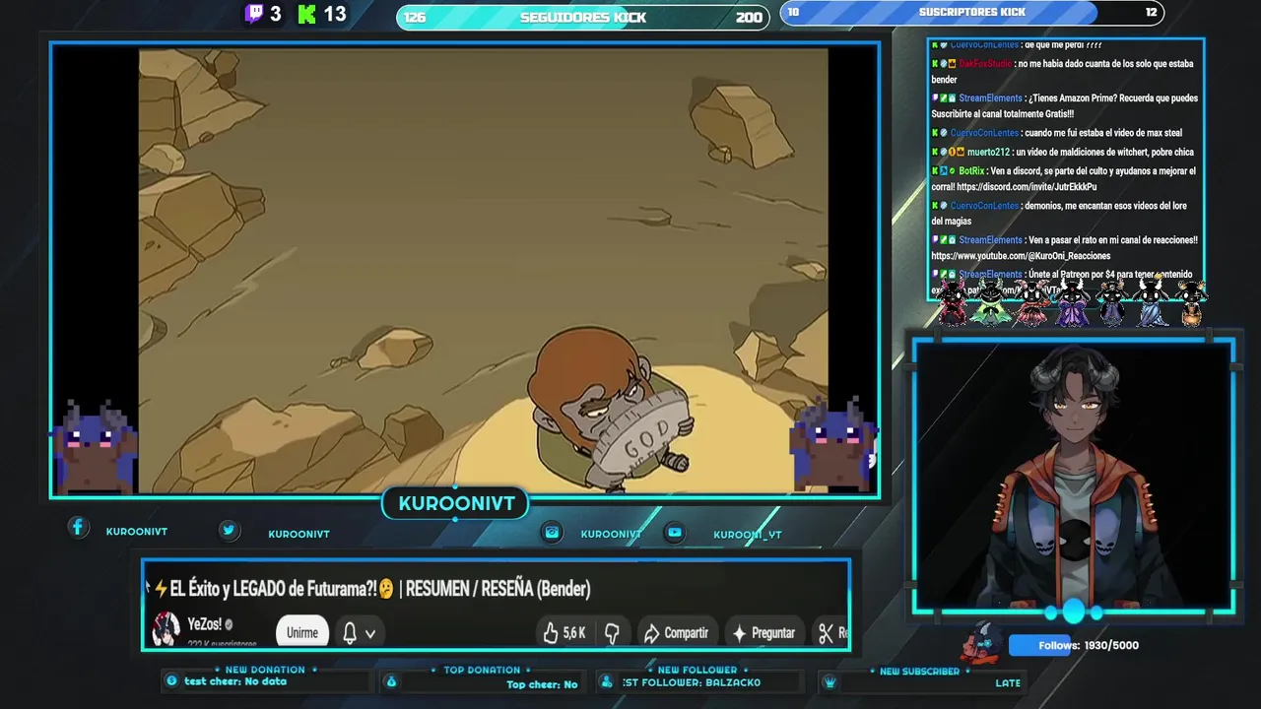This screenshot has width=1261, height=709.
Task: Click the badge icons before muerto212
Action: pyautogui.click(x=948, y=153)
